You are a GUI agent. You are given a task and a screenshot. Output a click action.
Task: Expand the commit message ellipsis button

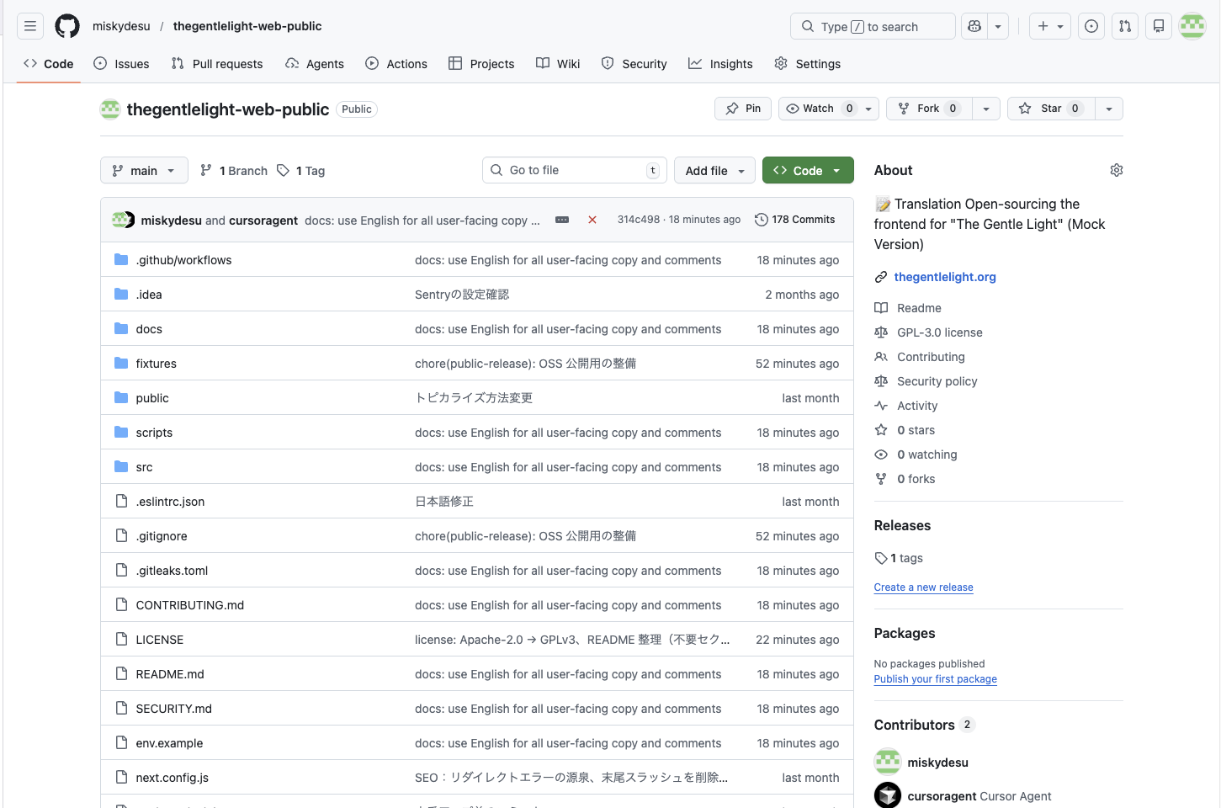coord(562,220)
